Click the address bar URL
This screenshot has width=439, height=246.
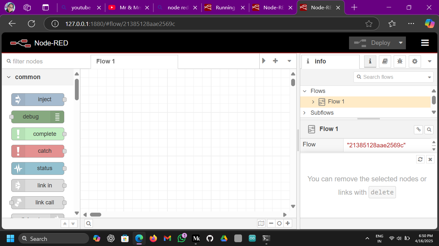pos(120,24)
